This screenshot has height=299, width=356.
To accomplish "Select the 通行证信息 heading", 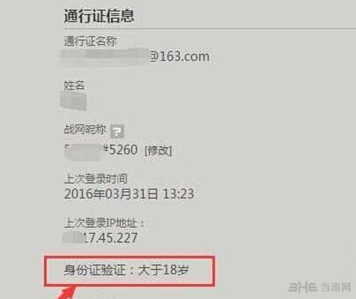I will (x=99, y=16).
